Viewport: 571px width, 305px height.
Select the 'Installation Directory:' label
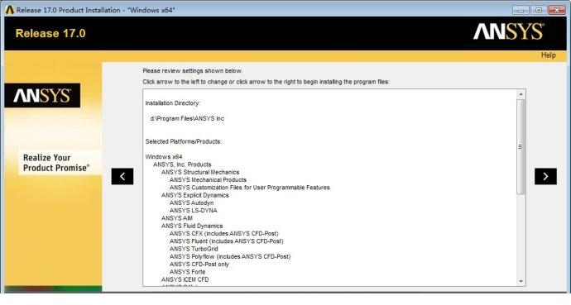[x=173, y=103]
